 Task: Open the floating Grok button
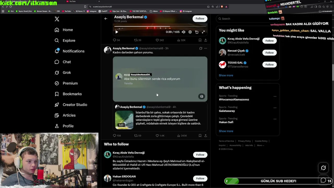pos(323,168)
